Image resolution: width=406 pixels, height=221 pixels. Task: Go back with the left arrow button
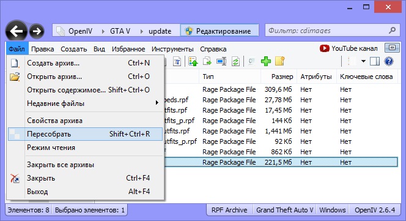[17, 31]
